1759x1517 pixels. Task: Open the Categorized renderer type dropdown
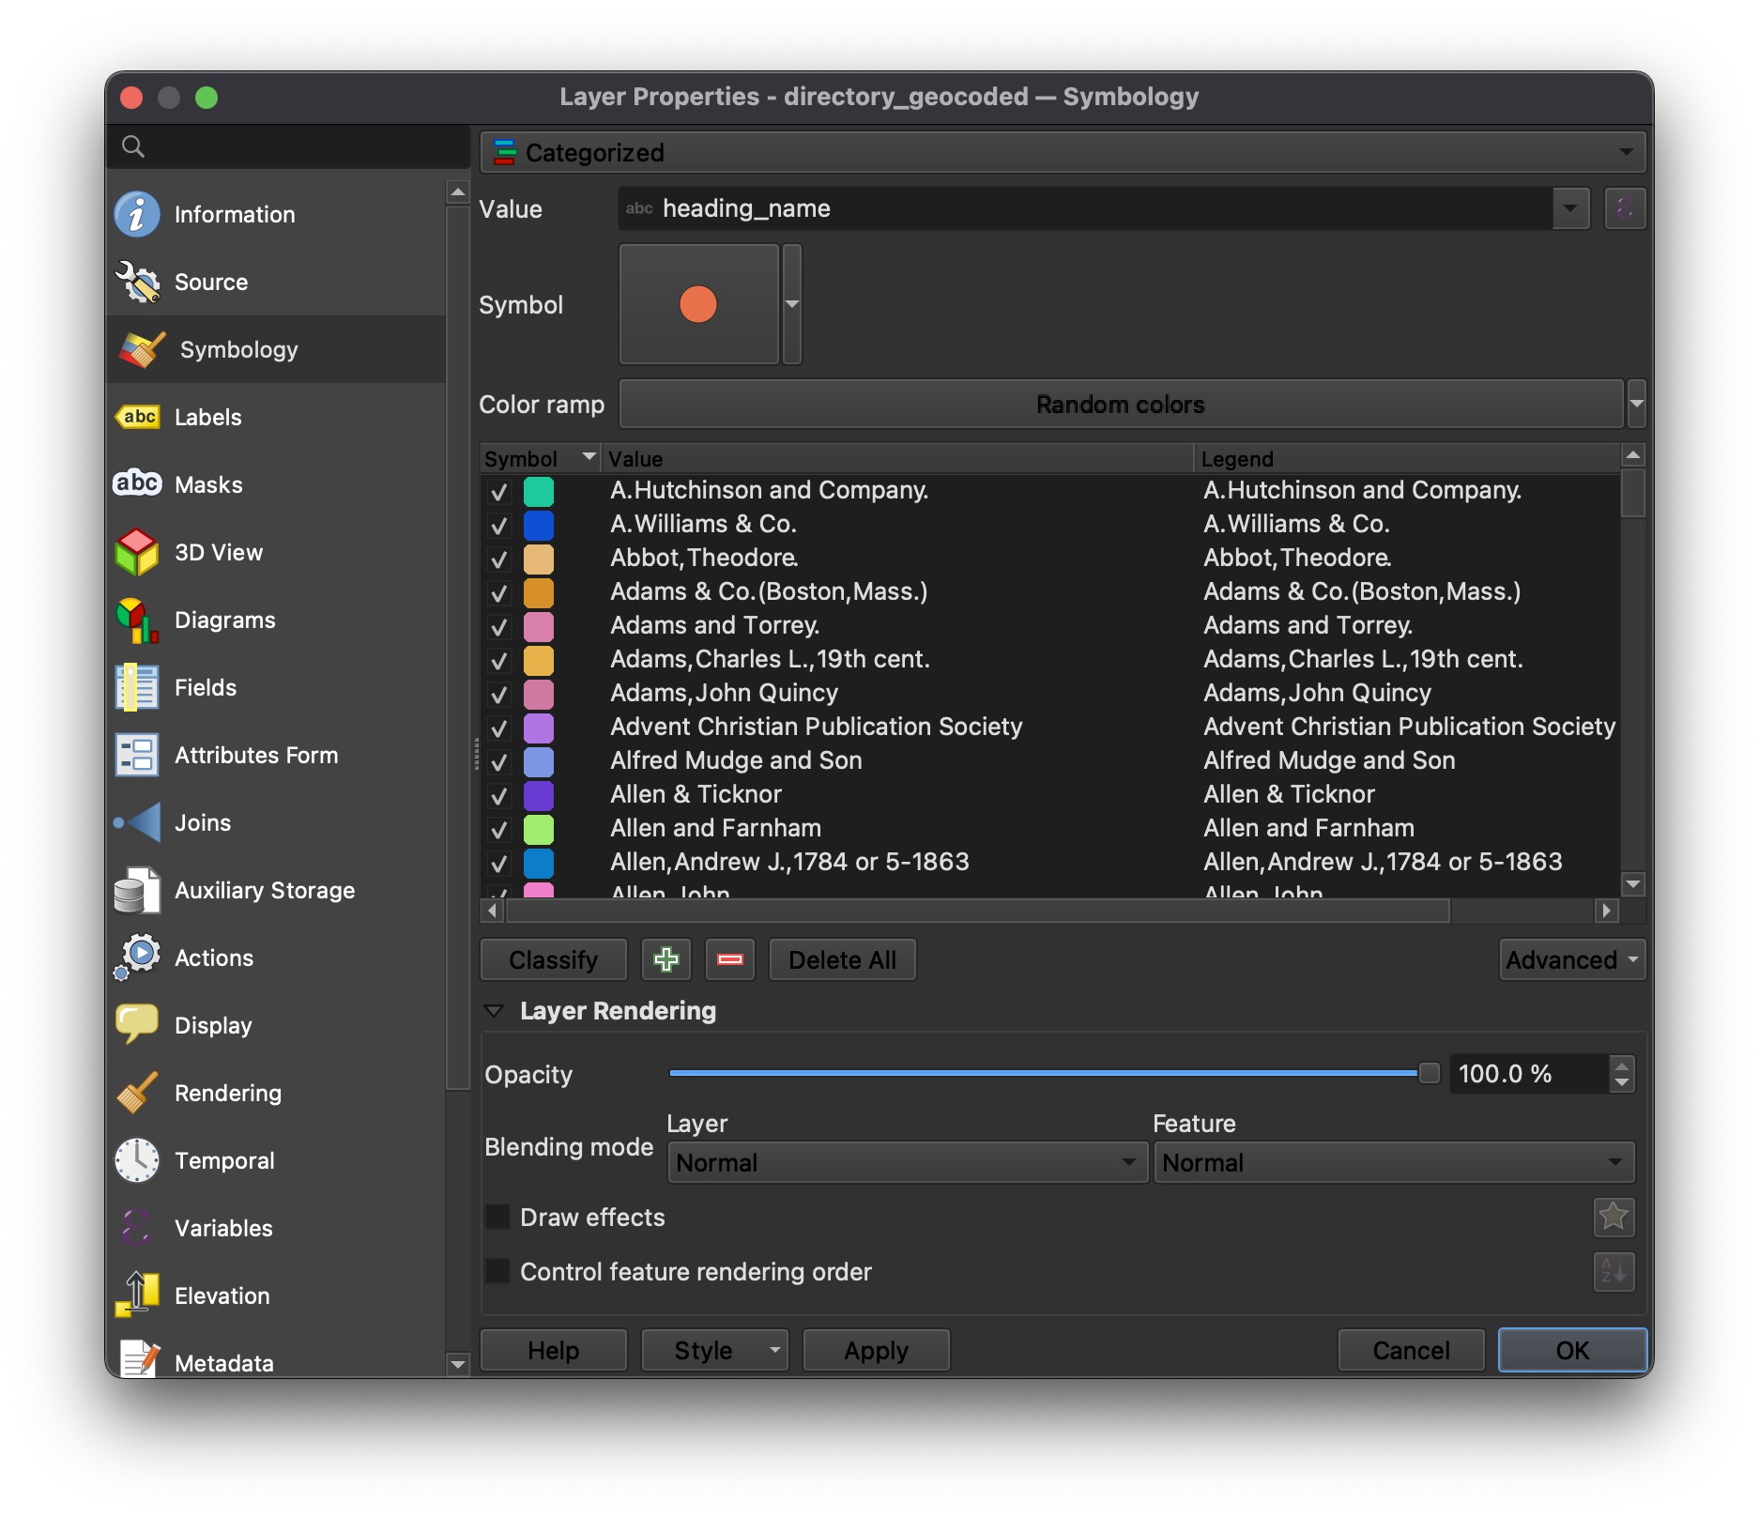pyautogui.click(x=1063, y=152)
